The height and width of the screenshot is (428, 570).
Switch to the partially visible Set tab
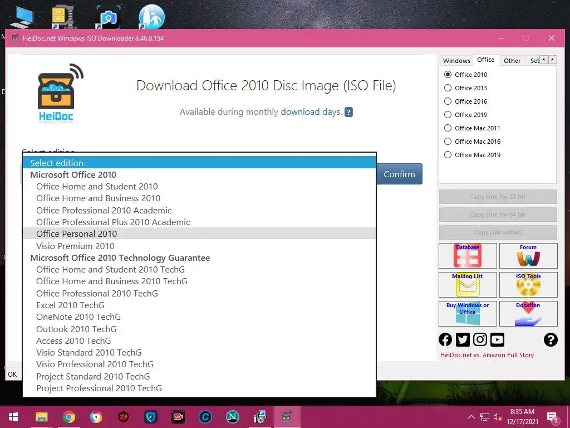pyautogui.click(x=534, y=60)
